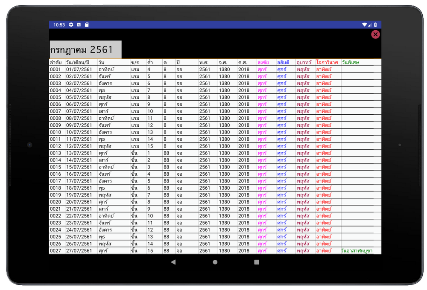Viewport: 427px width, 290px height.
Task: Select the date 06/07/2561
Action: (79, 104)
